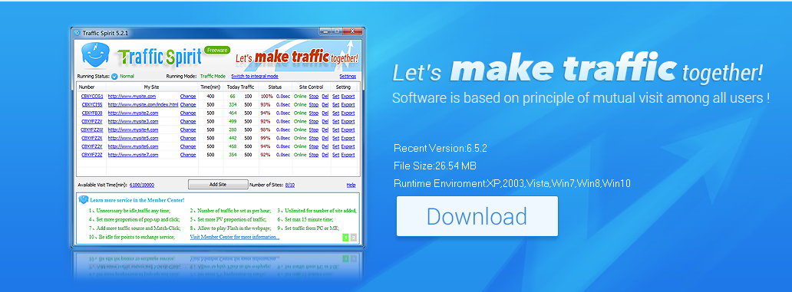Click Stop in the mysite.com 100% row
Screen dimensions: 792x292
(314, 96)
